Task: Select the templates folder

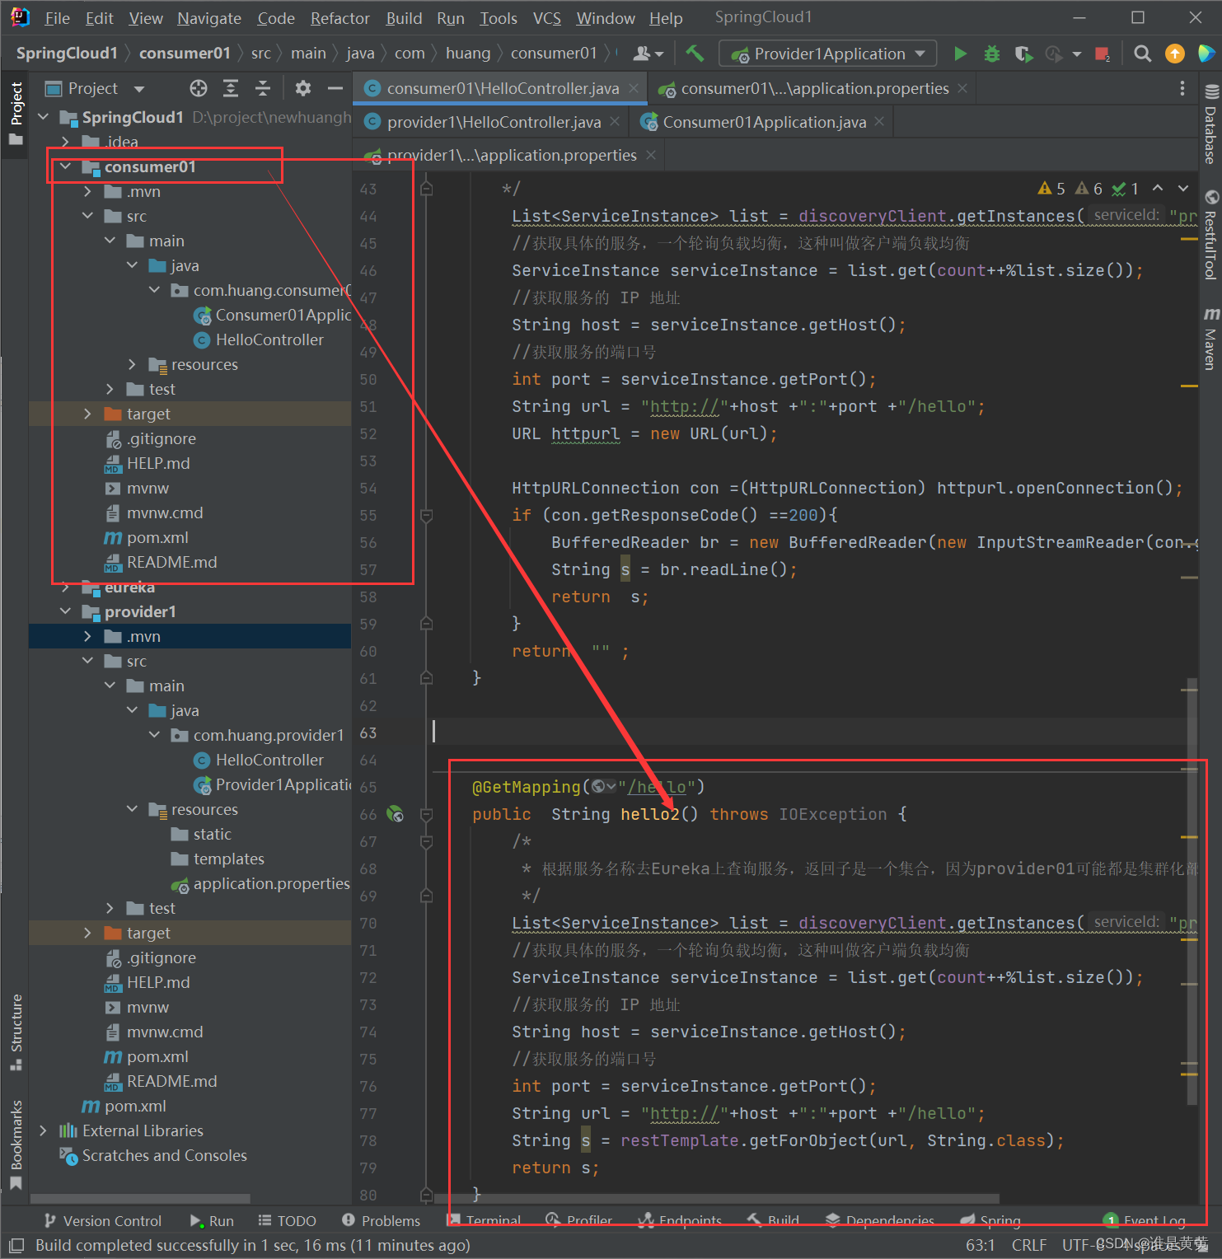Action: click(218, 859)
